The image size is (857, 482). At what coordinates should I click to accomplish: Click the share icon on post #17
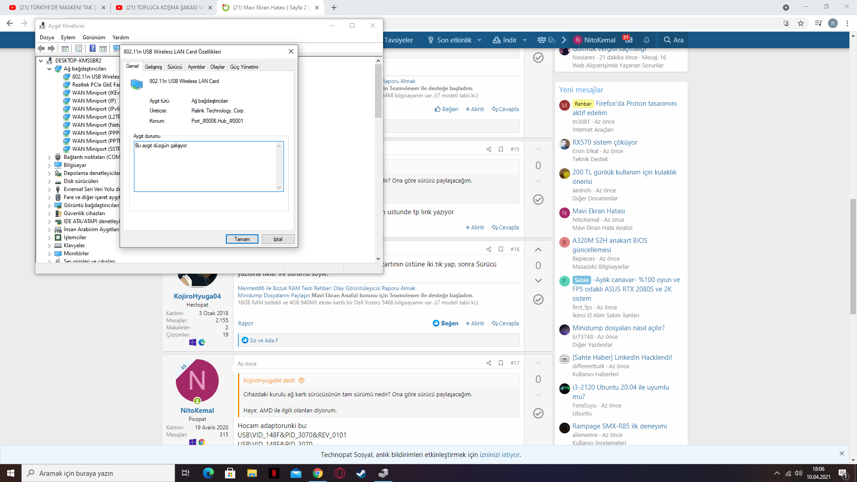click(x=489, y=363)
